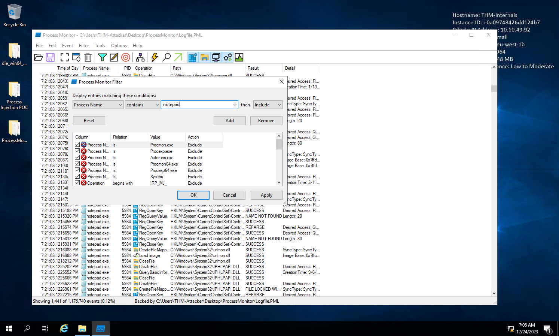Click the Find magnifier toolbar icon

point(167,57)
